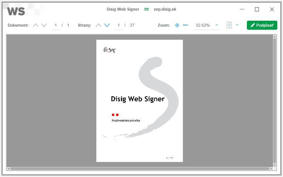283x177 pixels.
Task: Click the WS logo
Action: click(16, 11)
